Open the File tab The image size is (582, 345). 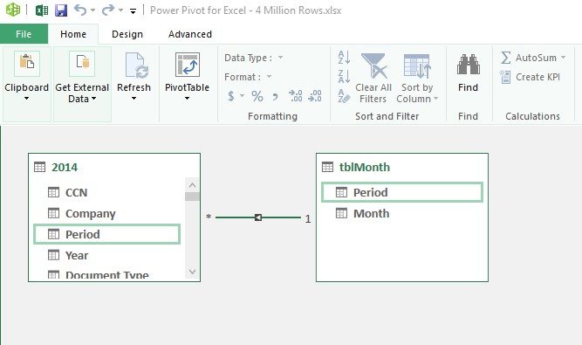24,34
